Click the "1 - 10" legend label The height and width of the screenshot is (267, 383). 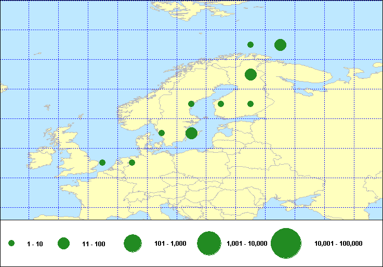pyautogui.click(x=34, y=244)
